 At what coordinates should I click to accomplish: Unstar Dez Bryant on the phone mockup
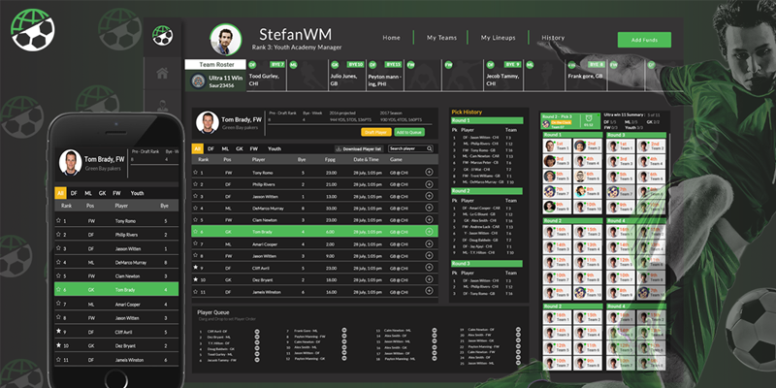click(x=58, y=345)
